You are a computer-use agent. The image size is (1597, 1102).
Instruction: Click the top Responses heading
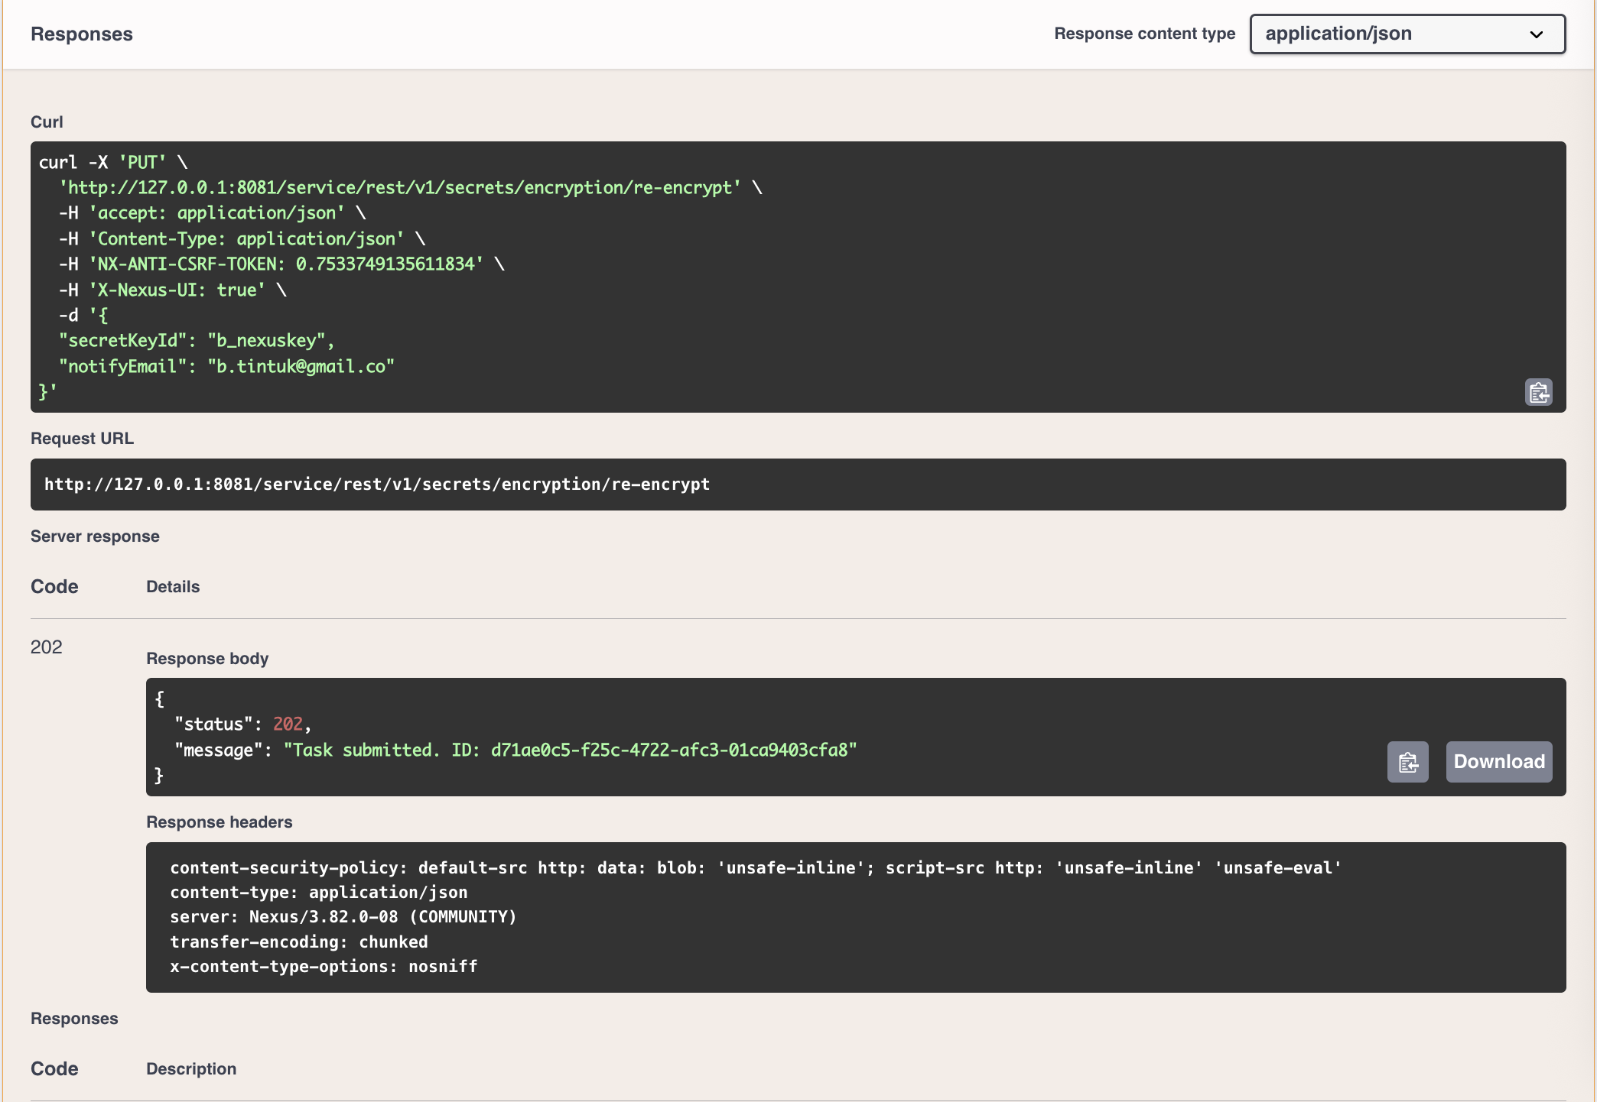coord(82,34)
